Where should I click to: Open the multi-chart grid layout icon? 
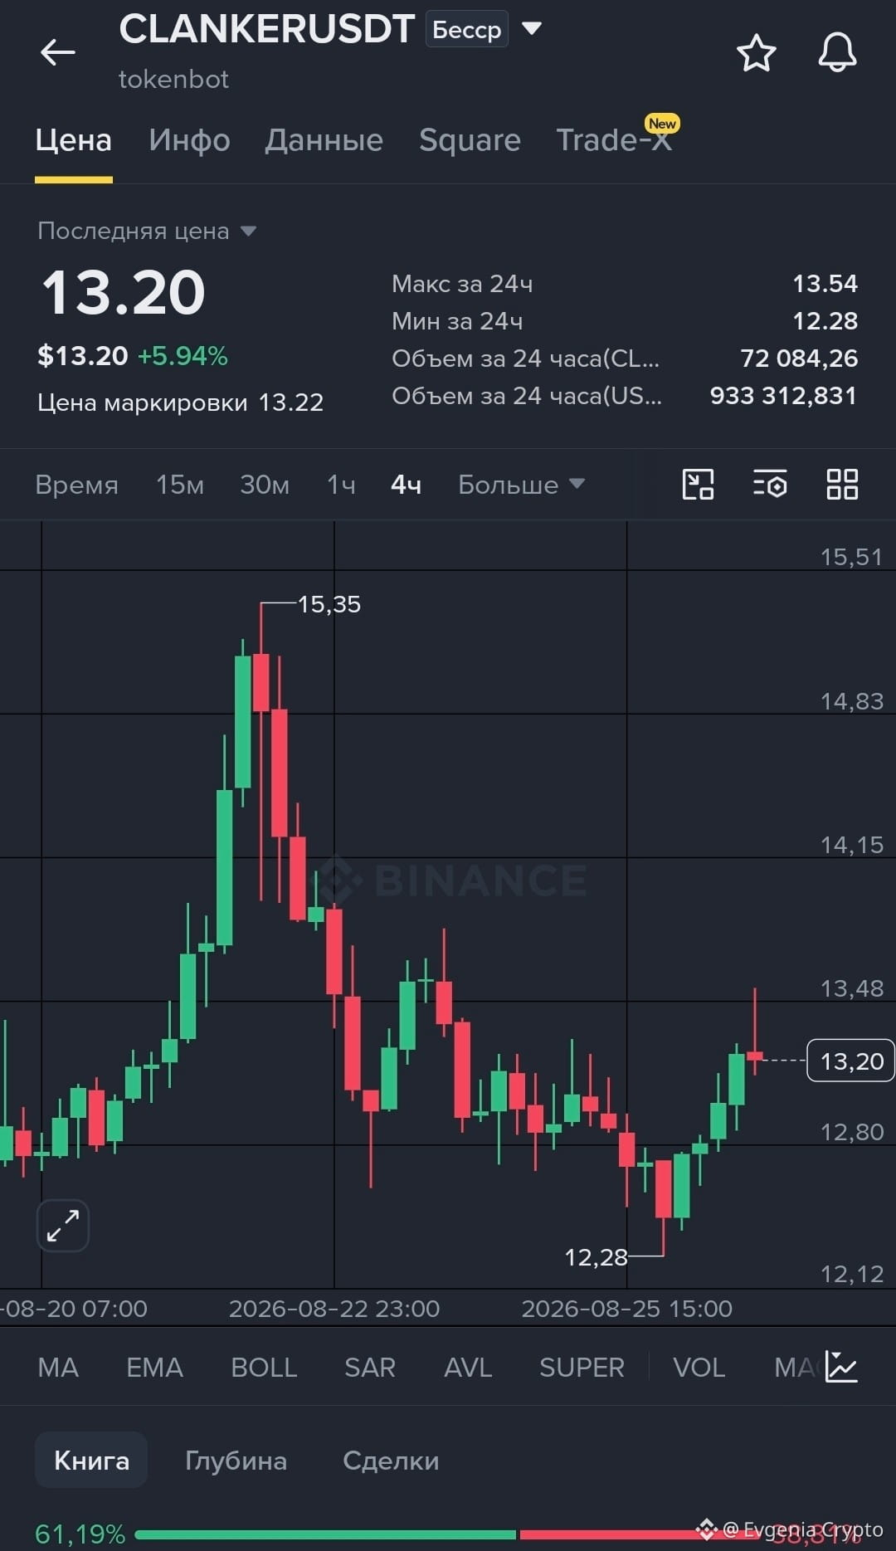[842, 484]
